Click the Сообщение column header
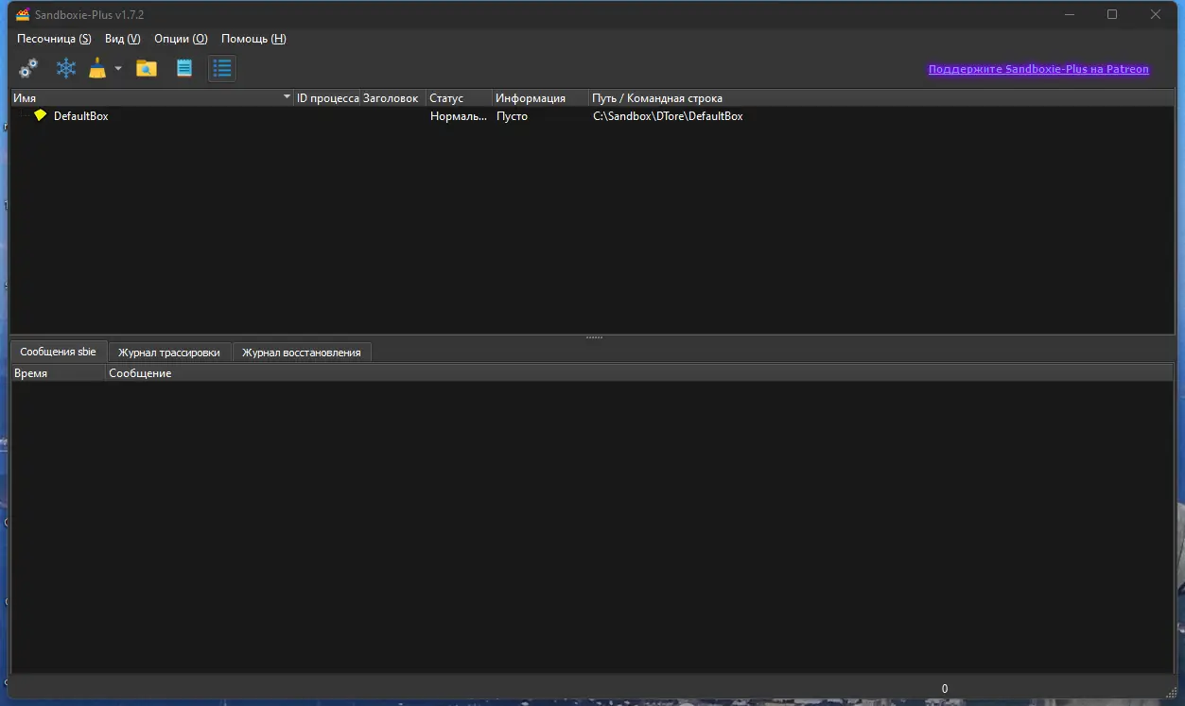1185x706 pixels. click(639, 373)
